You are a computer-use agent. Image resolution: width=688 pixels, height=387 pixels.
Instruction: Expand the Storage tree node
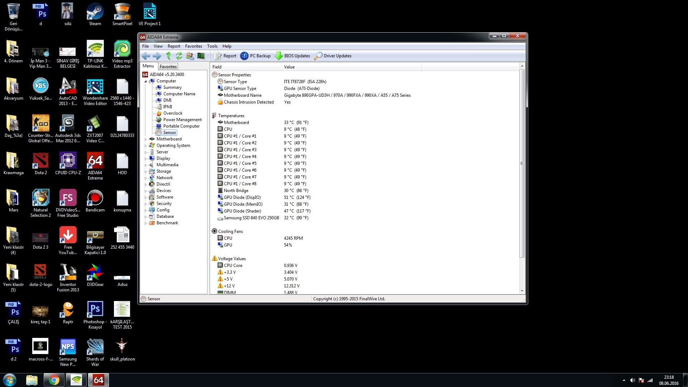tap(146, 172)
